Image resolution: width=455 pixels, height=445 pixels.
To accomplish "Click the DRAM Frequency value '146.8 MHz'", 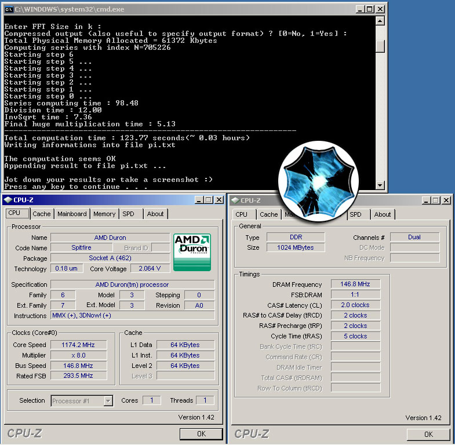I will (355, 284).
